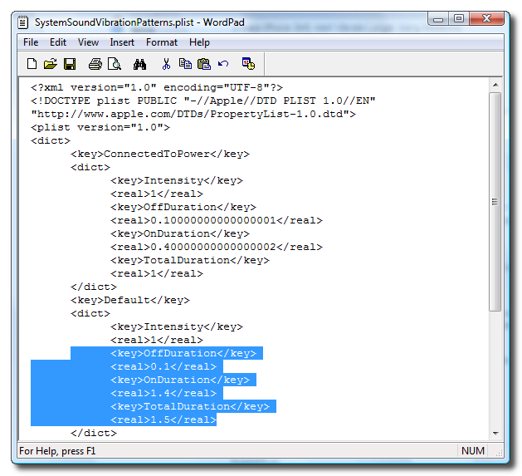The image size is (522, 476).
Task: Open the Insert menu
Action: (123, 42)
